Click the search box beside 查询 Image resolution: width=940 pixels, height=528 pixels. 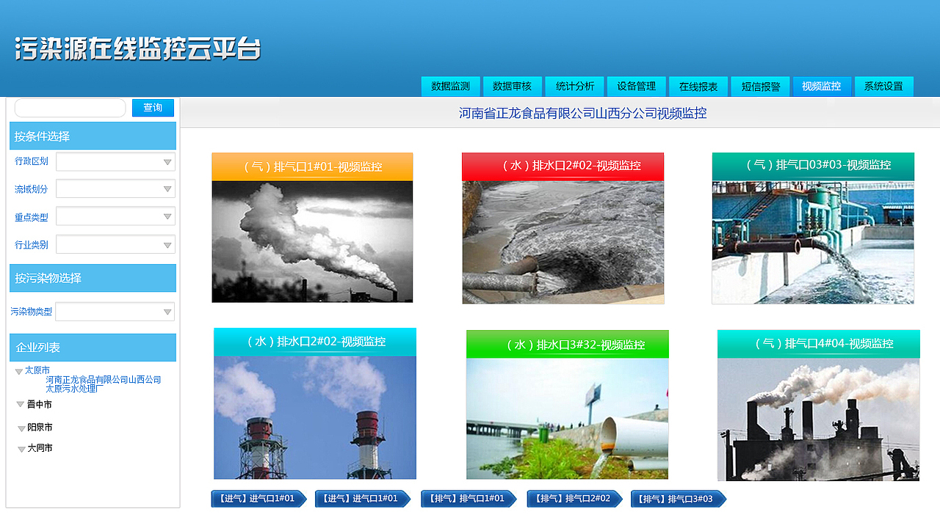70,108
